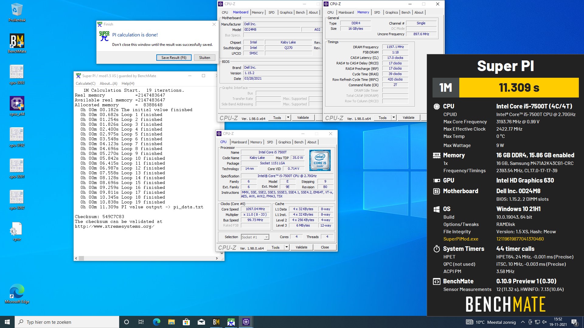584x328 pixels.
Task: Show hidden tray icons chevron
Action: coord(523,322)
